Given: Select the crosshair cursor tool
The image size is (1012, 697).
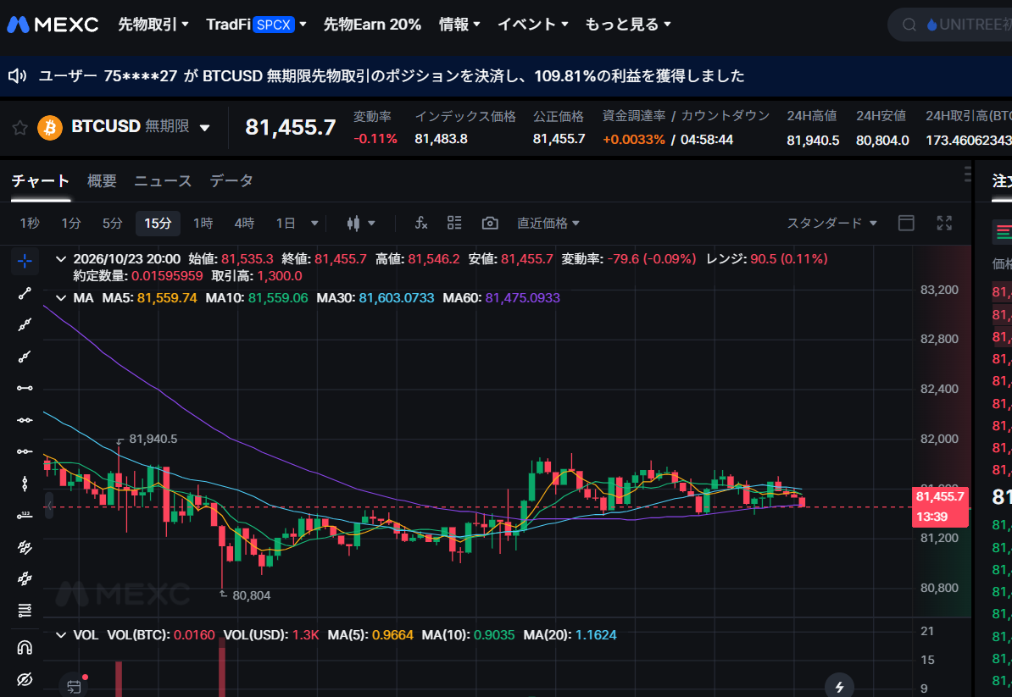Looking at the screenshot, I should pyautogui.click(x=25, y=261).
